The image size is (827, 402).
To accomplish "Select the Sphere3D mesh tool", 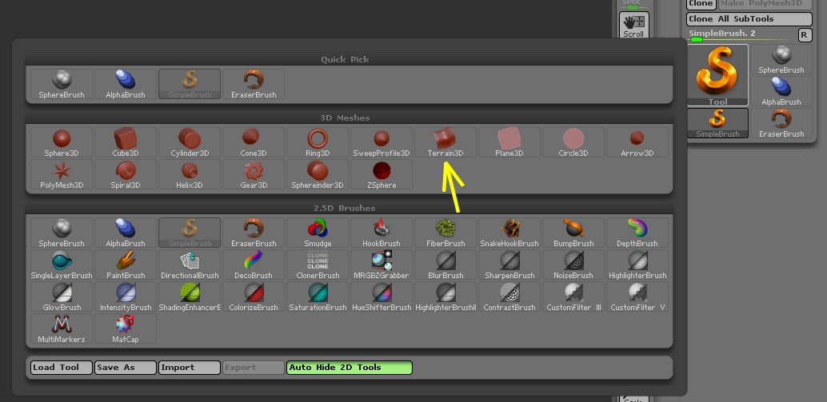I will pos(62,143).
